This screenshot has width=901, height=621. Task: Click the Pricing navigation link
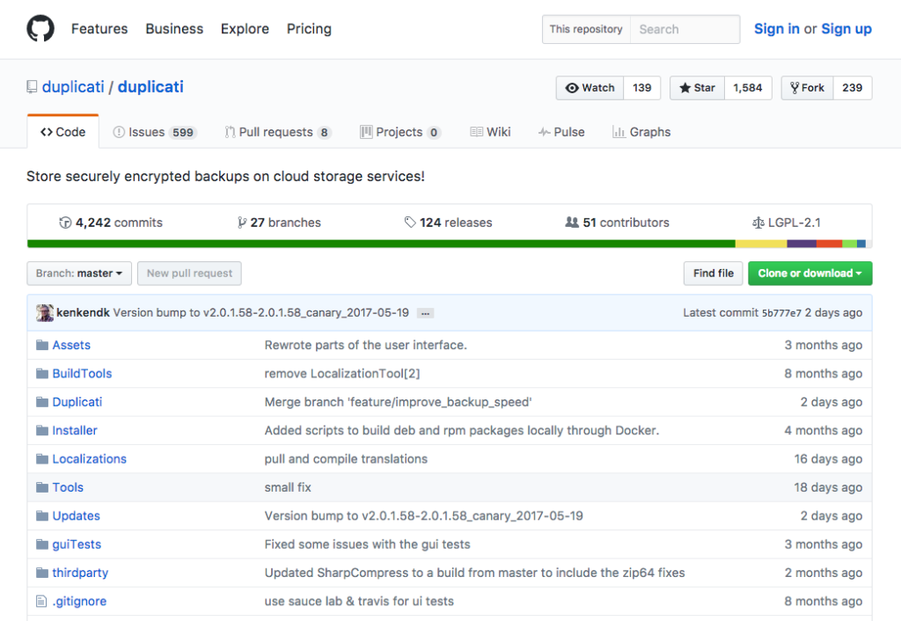(309, 29)
